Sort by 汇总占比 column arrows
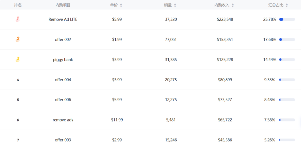 point(287,5)
